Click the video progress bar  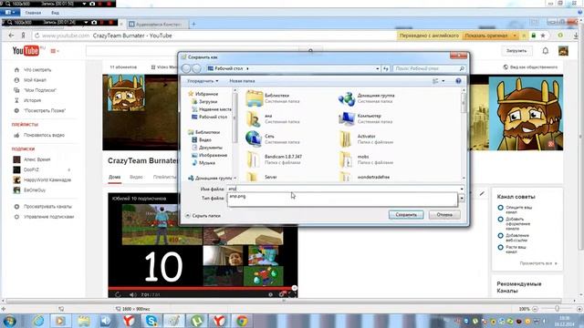tap(203, 288)
